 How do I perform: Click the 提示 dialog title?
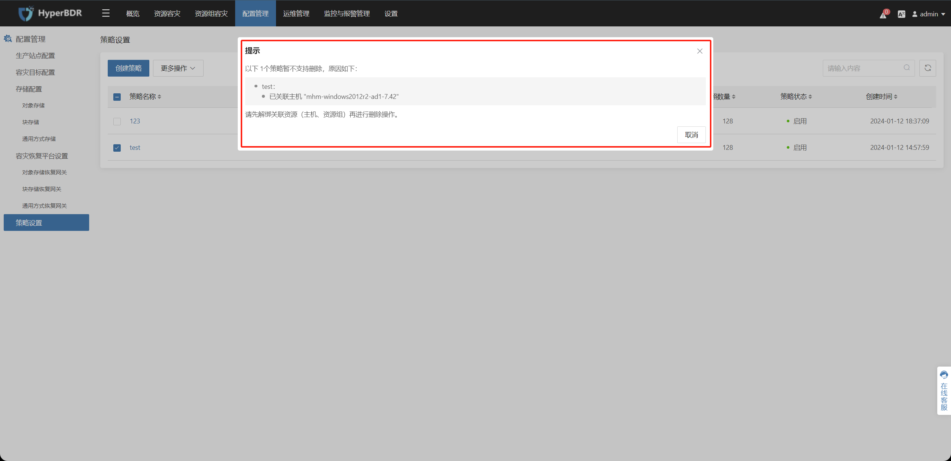253,51
